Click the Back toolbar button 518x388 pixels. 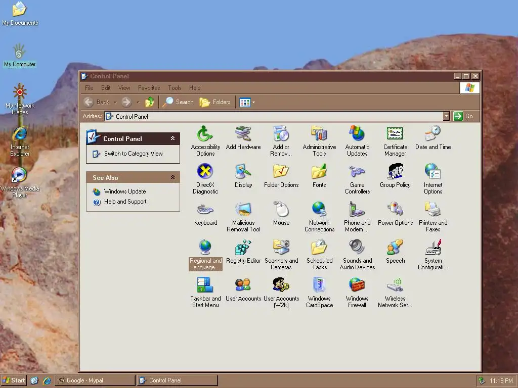coord(97,102)
